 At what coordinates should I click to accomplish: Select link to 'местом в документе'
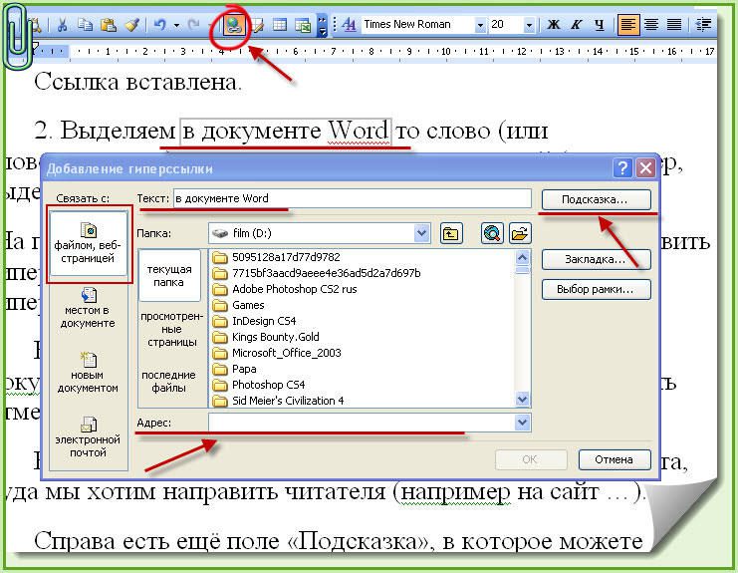pyautogui.click(x=88, y=308)
